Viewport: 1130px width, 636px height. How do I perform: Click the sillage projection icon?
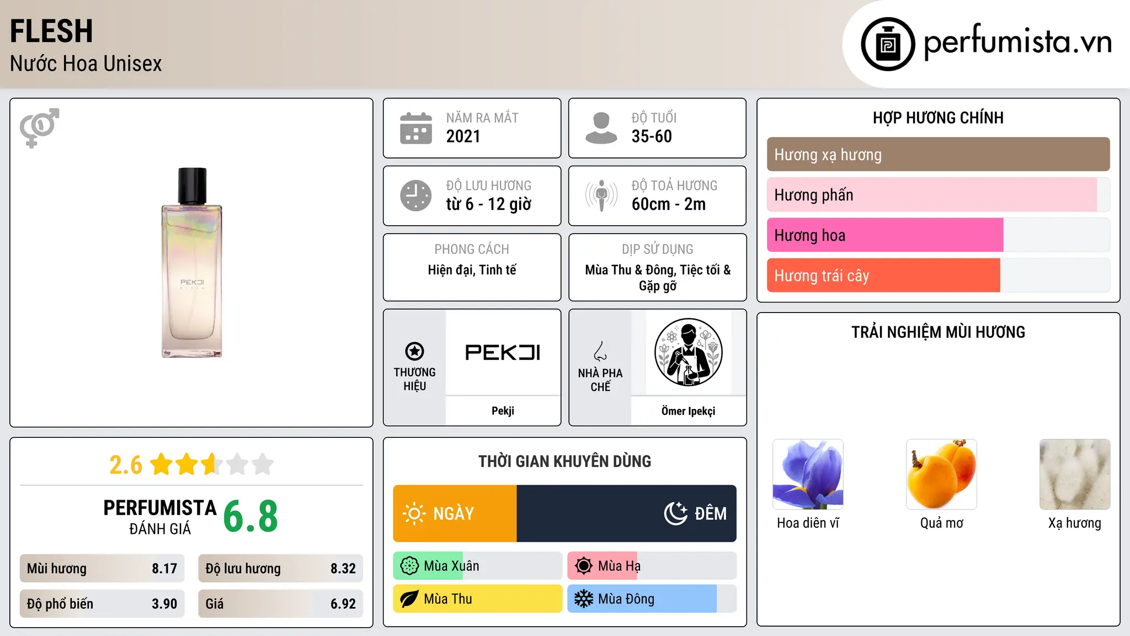(601, 195)
